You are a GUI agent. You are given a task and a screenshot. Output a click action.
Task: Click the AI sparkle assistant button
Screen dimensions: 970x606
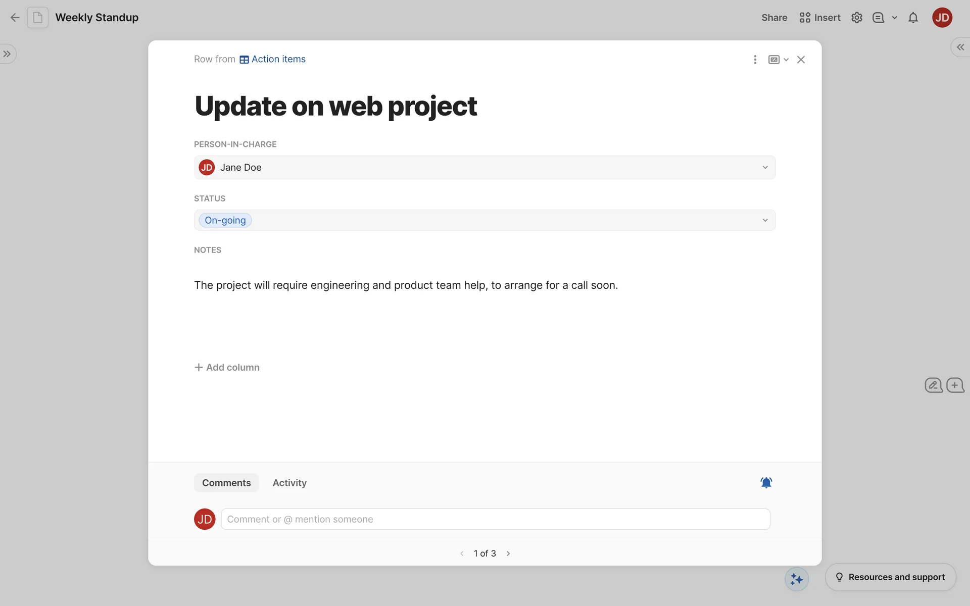click(x=797, y=579)
